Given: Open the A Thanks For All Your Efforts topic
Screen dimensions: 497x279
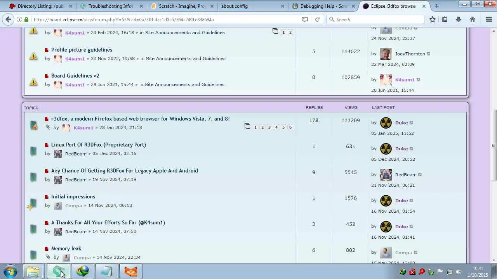Looking at the screenshot, I should coord(108,222).
